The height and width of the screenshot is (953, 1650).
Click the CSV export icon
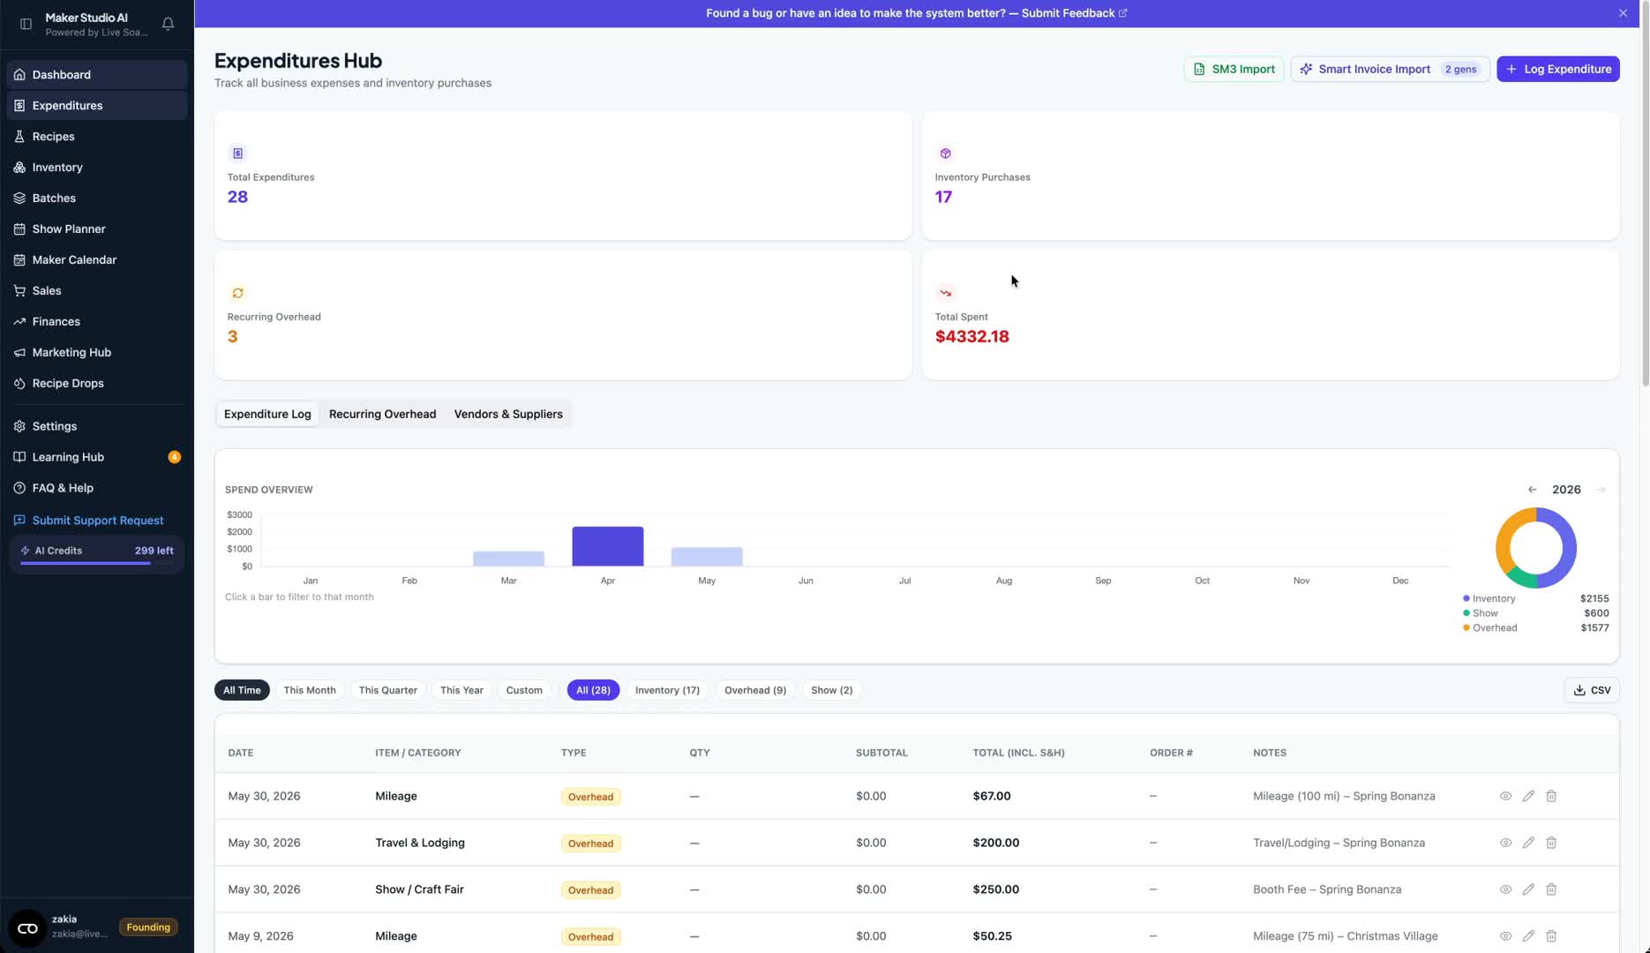1579,689
